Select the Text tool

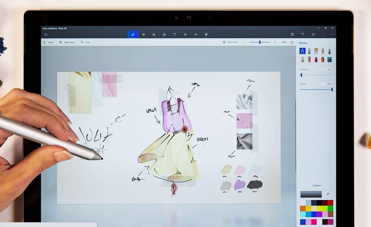pos(175,35)
